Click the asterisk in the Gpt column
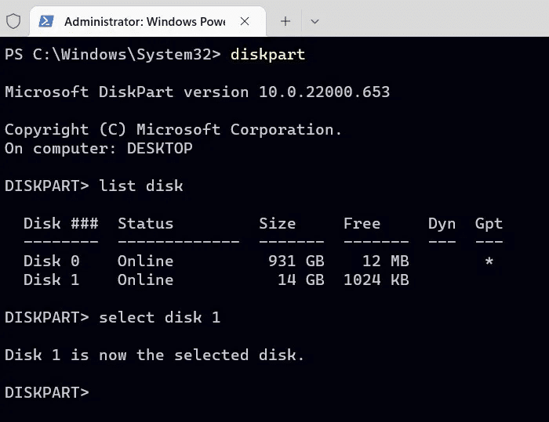Image resolution: width=549 pixels, height=422 pixels. click(489, 261)
